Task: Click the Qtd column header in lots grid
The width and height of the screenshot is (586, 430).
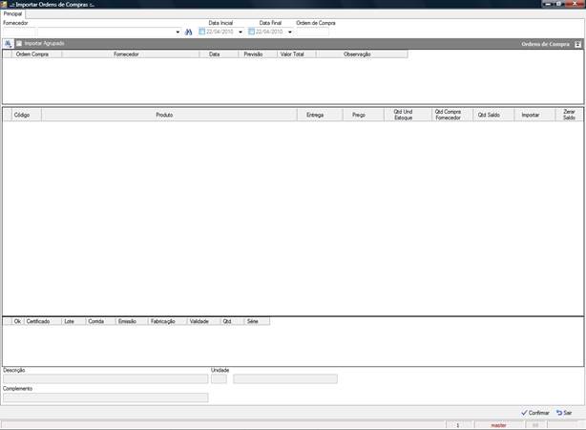Action: point(232,321)
